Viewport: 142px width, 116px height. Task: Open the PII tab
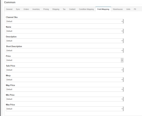[135, 9]
